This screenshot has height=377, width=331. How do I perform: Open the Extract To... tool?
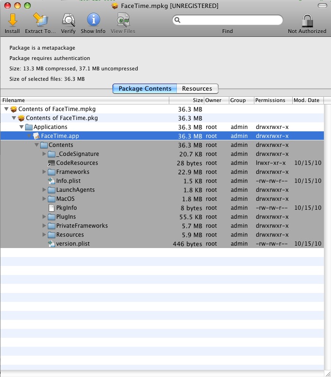tap(41, 20)
